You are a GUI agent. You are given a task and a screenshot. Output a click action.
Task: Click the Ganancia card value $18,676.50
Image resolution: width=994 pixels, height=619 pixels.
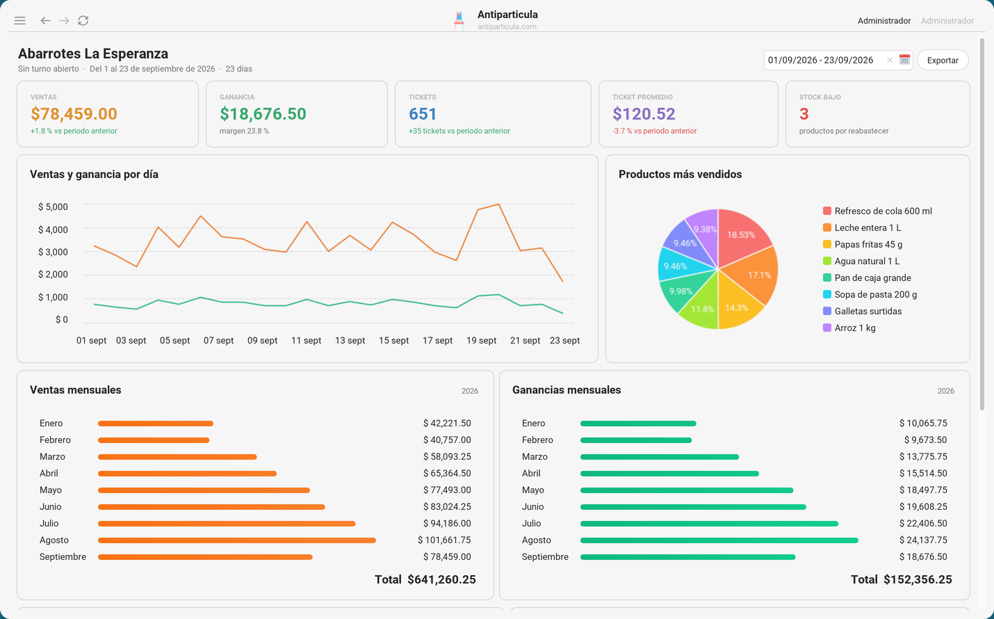coord(263,113)
